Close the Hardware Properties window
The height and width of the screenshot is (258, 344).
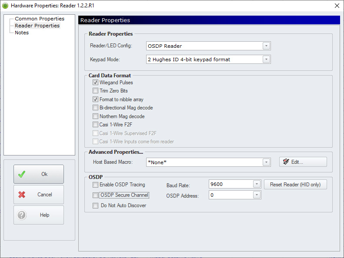(337, 6)
